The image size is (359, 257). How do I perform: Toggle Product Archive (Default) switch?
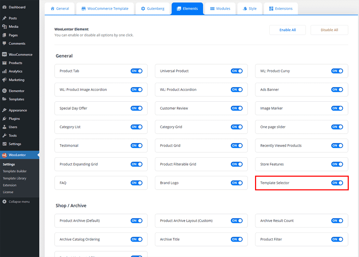(136, 221)
